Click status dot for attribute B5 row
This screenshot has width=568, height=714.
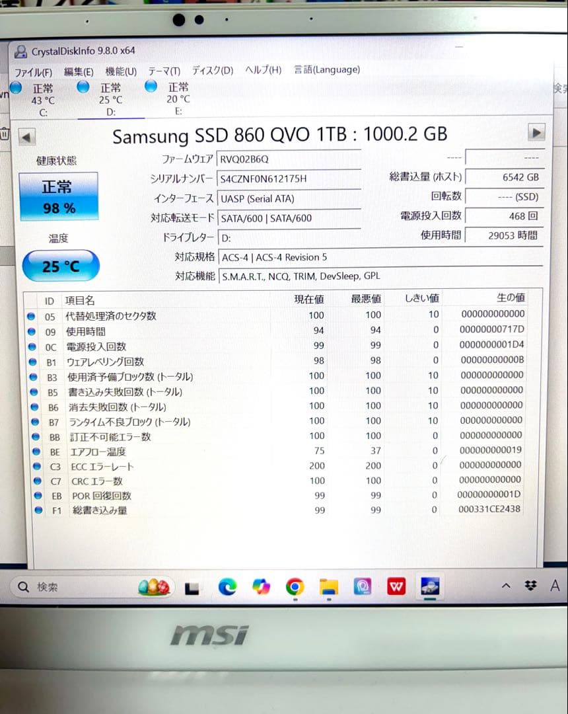click(34, 392)
